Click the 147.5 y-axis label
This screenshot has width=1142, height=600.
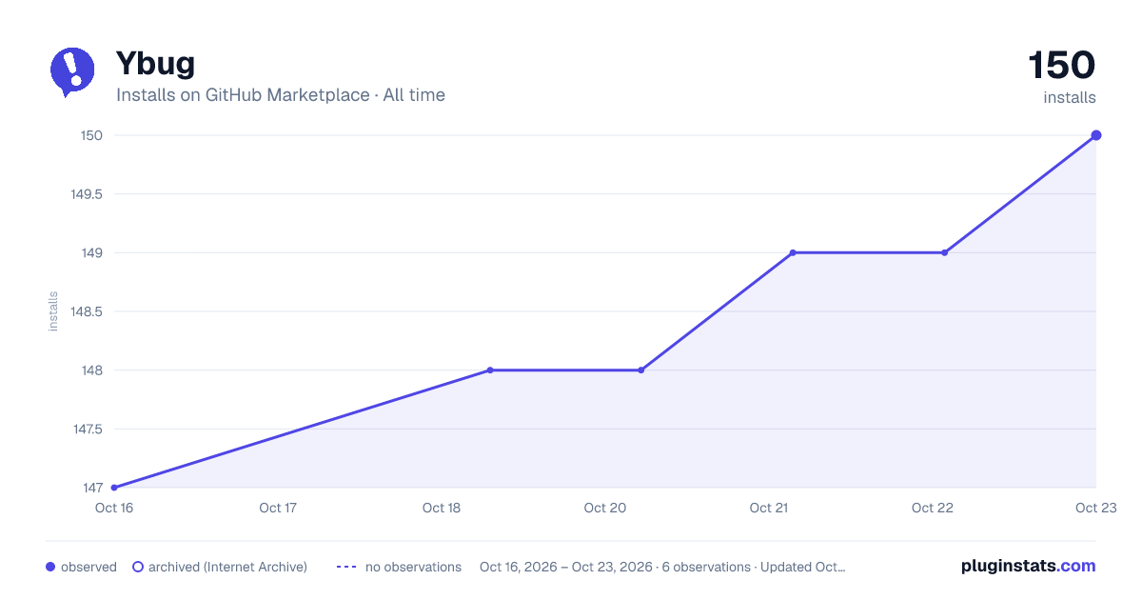pos(87,429)
